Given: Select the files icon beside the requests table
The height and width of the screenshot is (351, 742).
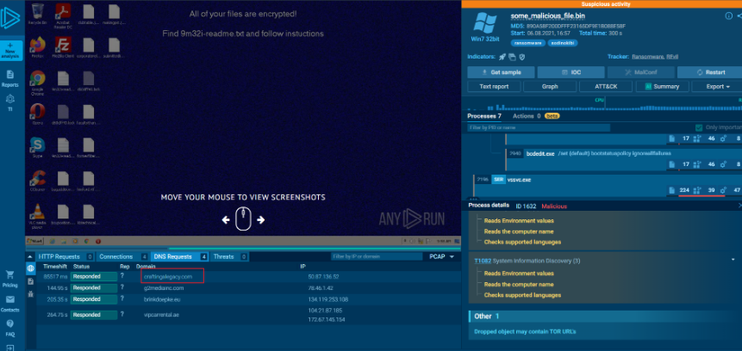Looking at the screenshot, I should click(31, 281).
